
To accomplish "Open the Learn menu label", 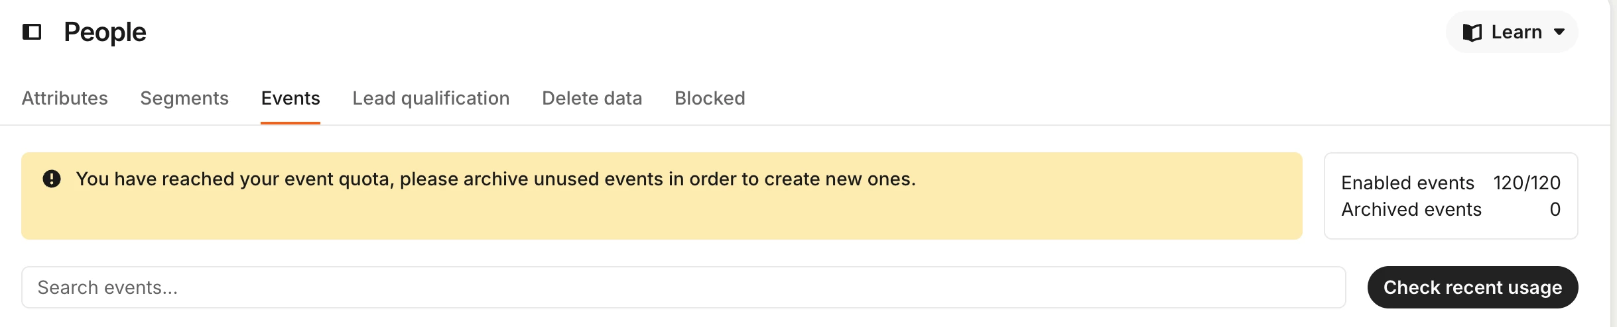I will [x=1516, y=32].
